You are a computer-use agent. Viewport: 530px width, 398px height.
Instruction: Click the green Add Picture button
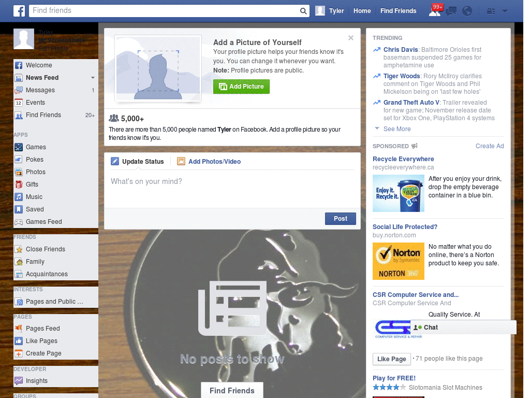click(x=241, y=87)
